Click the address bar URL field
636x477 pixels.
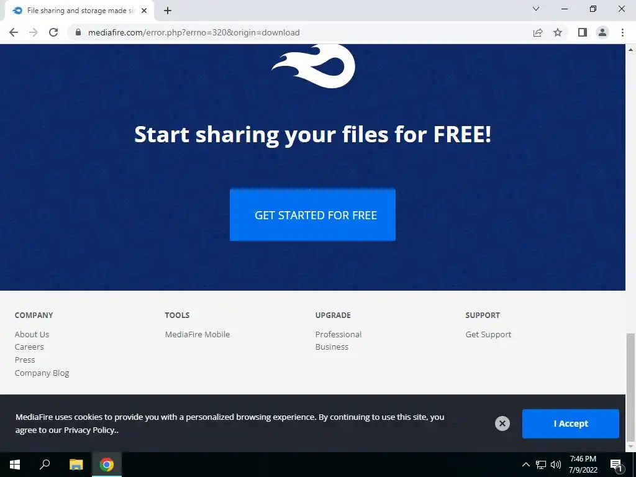[x=300, y=32]
